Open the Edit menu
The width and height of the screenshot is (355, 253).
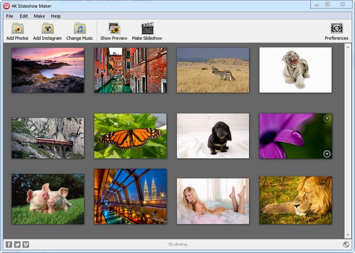24,16
